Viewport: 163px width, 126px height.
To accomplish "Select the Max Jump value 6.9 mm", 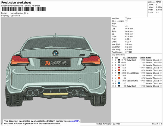I will click(x=128, y=49).
